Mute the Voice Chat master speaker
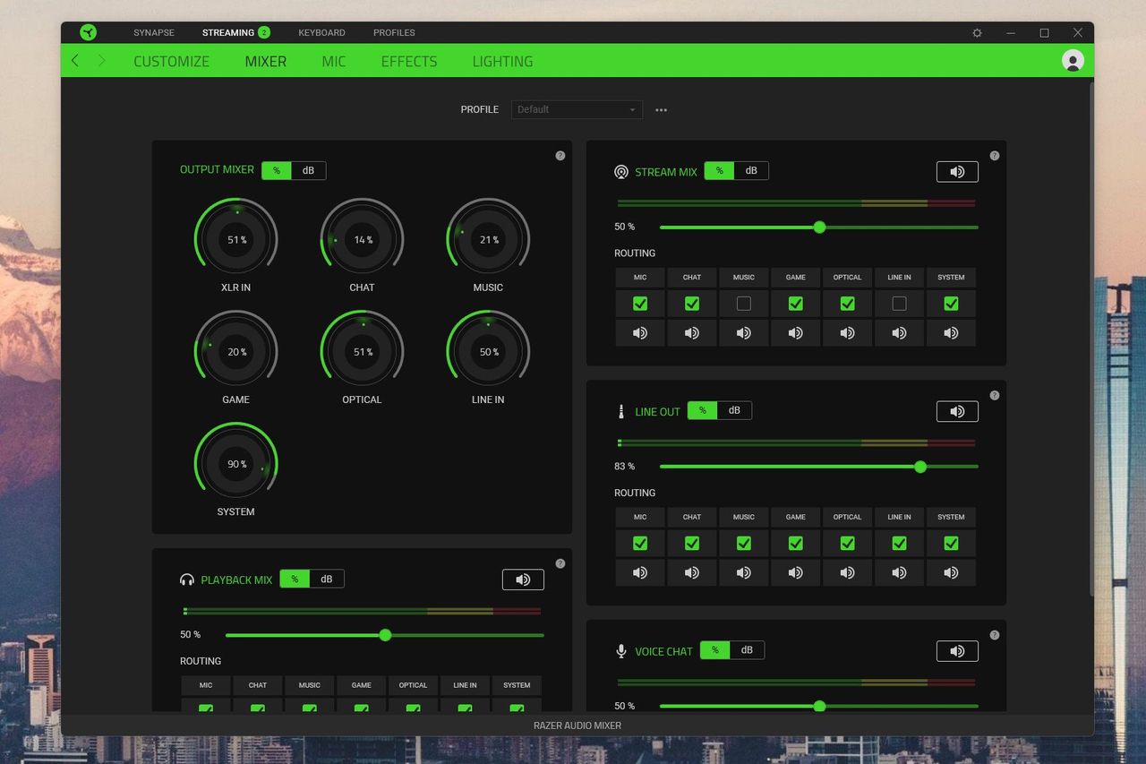This screenshot has height=764, width=1146. (x=957, y=651)
